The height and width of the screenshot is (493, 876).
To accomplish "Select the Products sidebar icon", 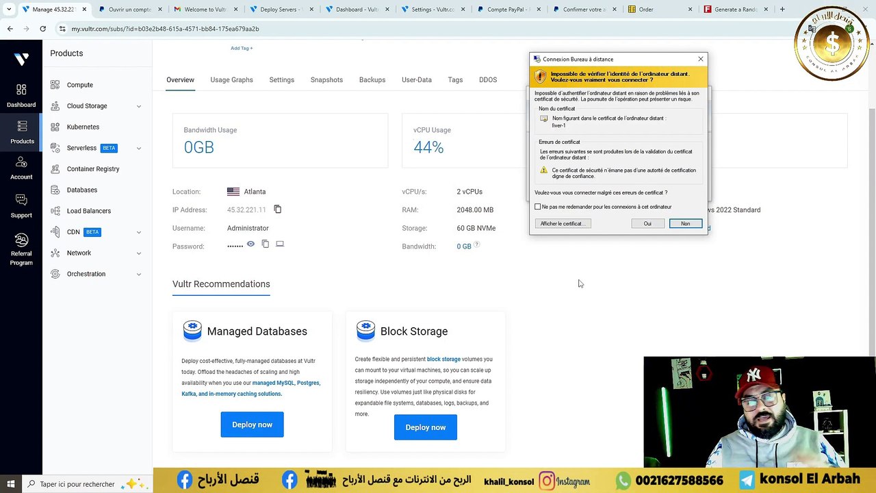I will (x=22, y=132).
